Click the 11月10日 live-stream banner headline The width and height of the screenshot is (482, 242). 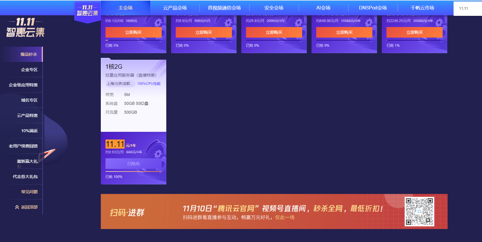click(283, 208)
